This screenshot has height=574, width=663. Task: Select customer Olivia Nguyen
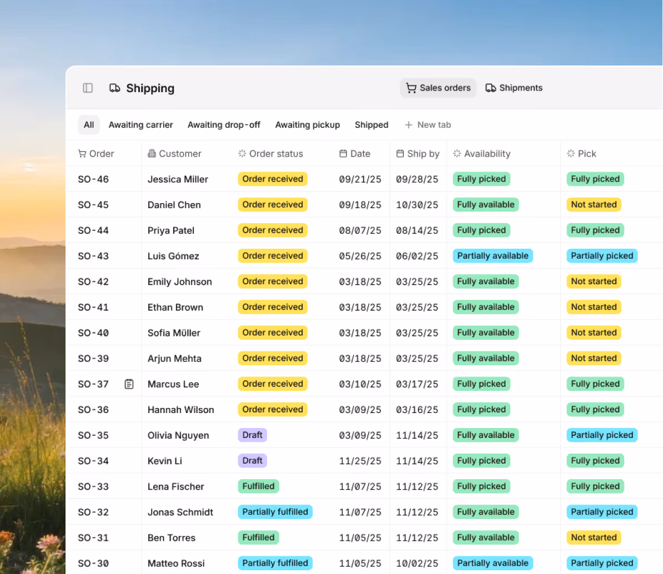click(x=178, y=435)
